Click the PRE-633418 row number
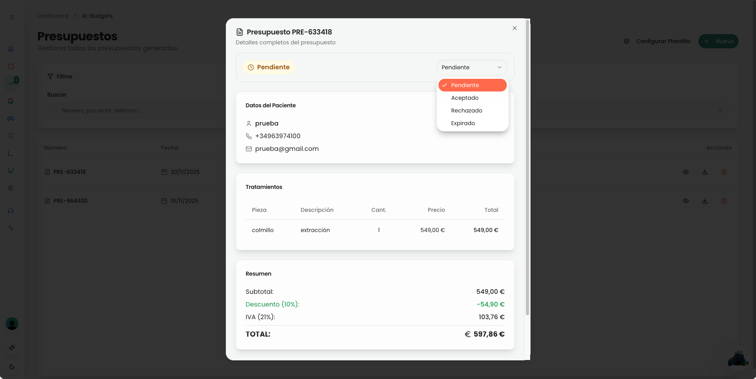The height and width of the screenshot is (379, 756). pos(69,172)
